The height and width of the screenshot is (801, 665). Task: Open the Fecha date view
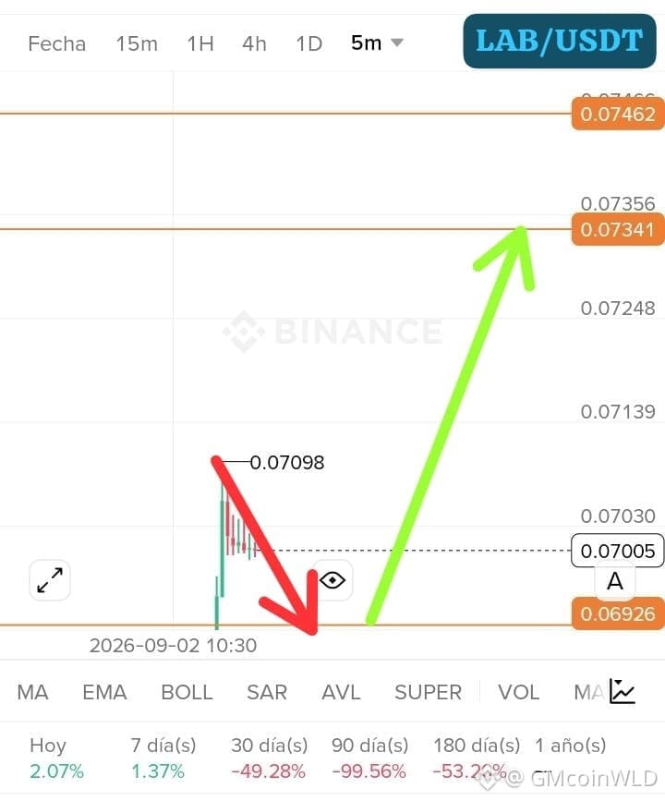[56, 43]
